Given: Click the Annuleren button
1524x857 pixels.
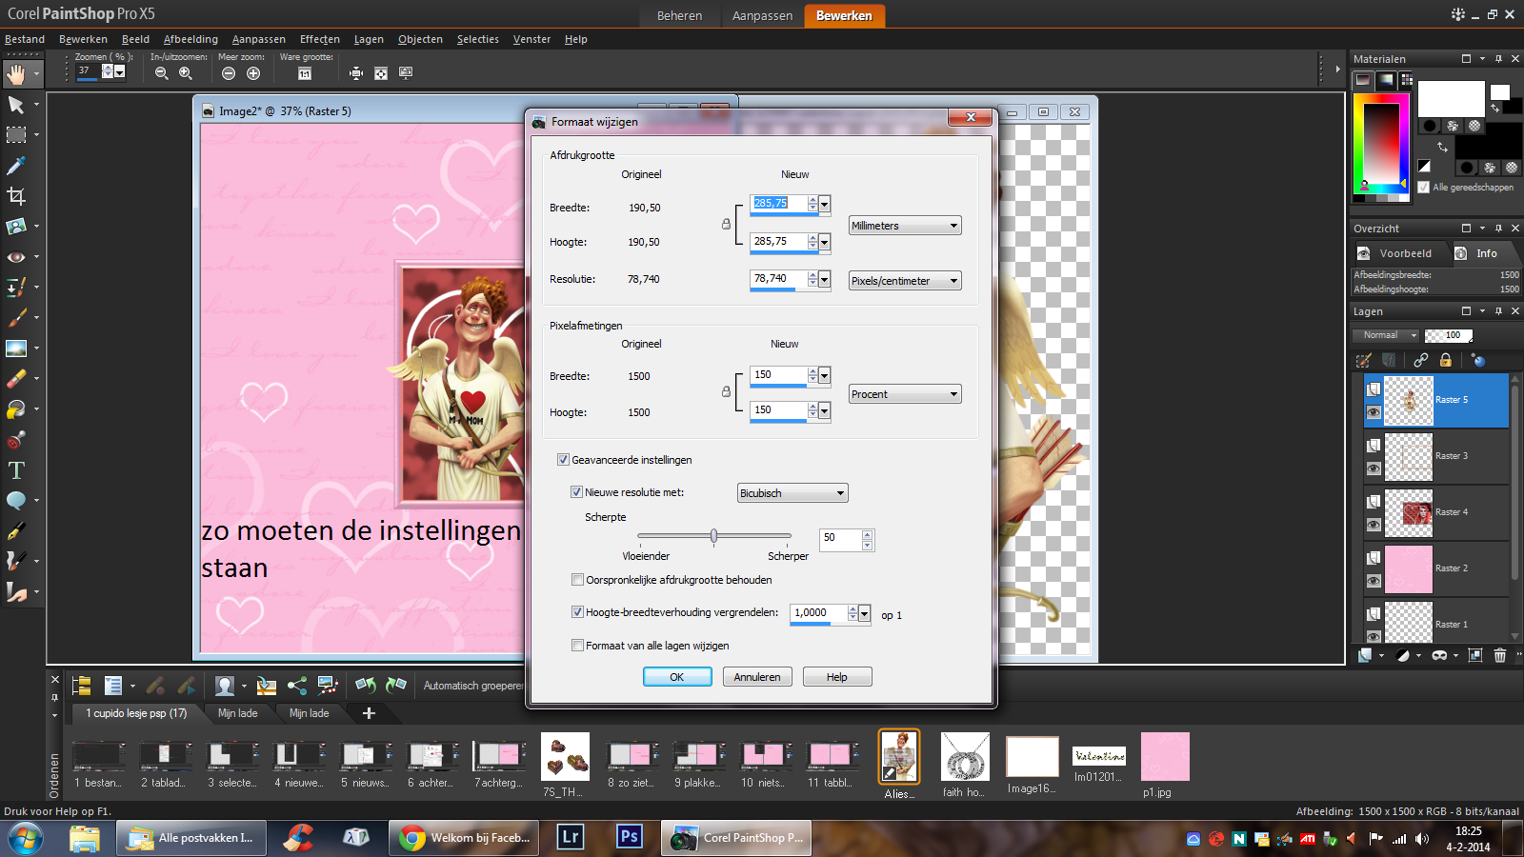Looking at the screenshot, I should point(757,677).
